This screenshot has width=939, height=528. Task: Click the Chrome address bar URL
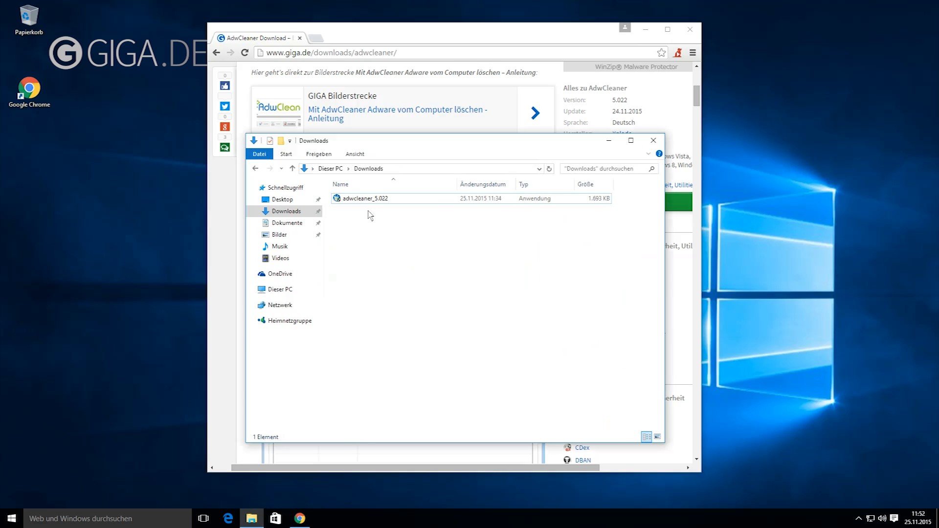coord(331,53)
